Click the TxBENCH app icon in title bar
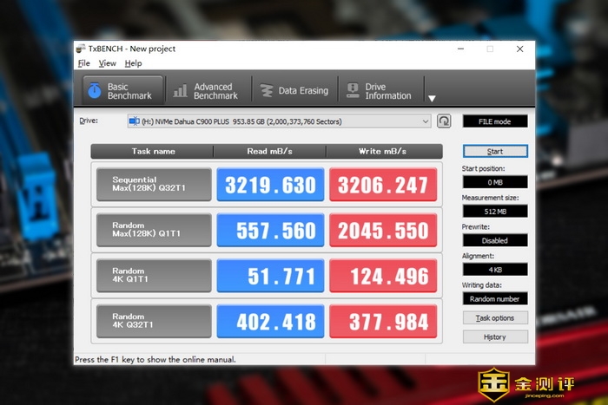This screenshot has height=405, width=608. [x=81, y=49]
